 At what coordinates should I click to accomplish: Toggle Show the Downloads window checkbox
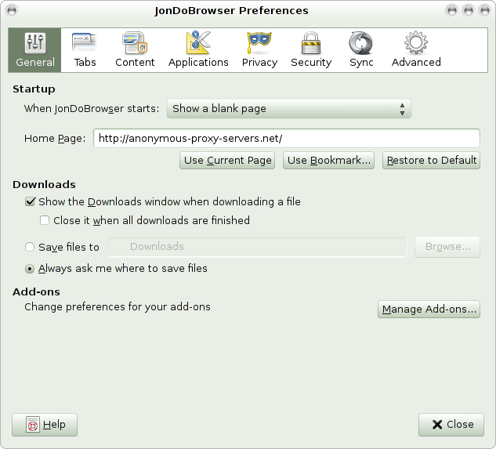(30, 201)
